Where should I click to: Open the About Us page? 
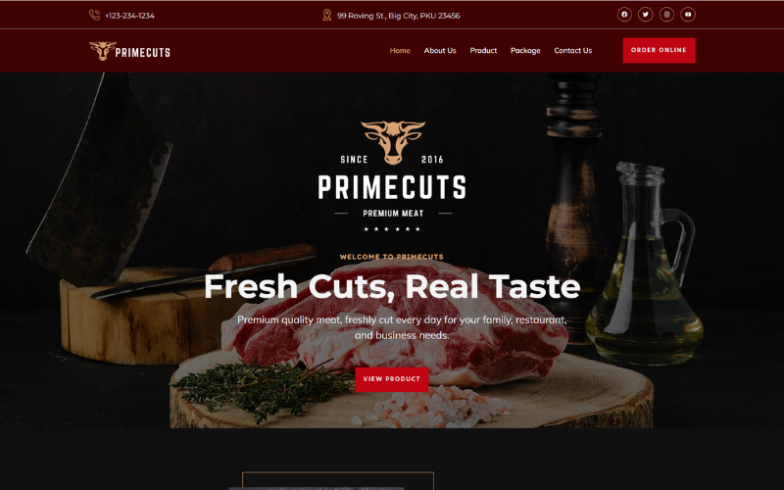pyautogui.click(x=440, y=51)
